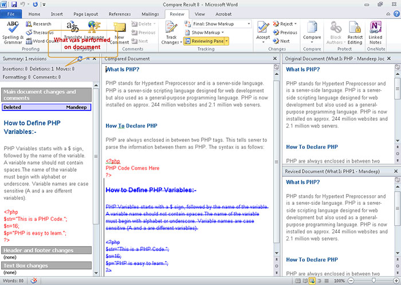This screenshot has width=401, height=285.
Task: Open the File tab
Action: point(11,14)
